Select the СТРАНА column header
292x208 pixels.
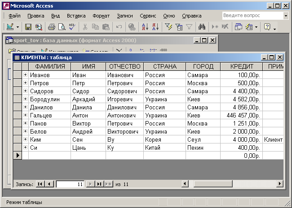(164, 66)
